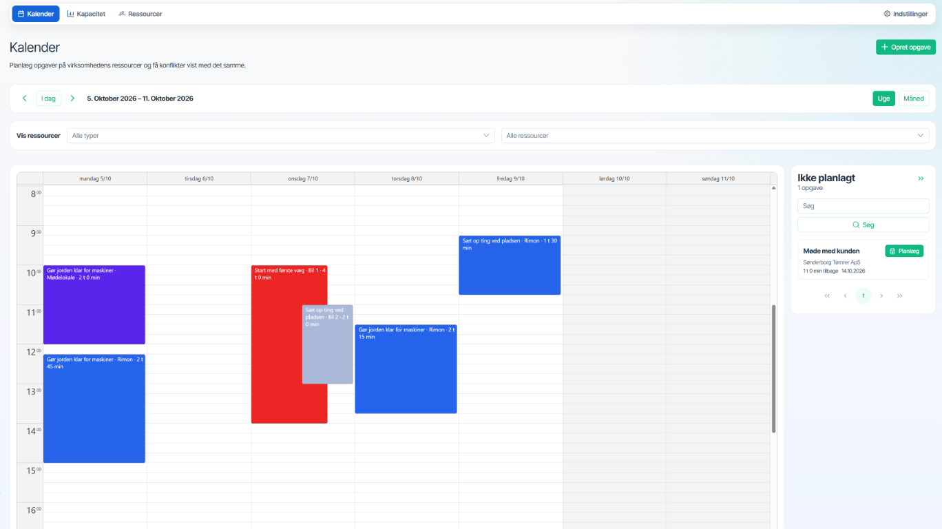
Task: Go to next page of unplanned tasks
Action: [881, 295]
